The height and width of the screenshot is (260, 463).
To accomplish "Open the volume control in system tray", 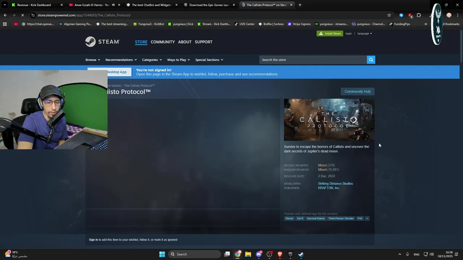I will pyautogui.click(x=432, y=254).
